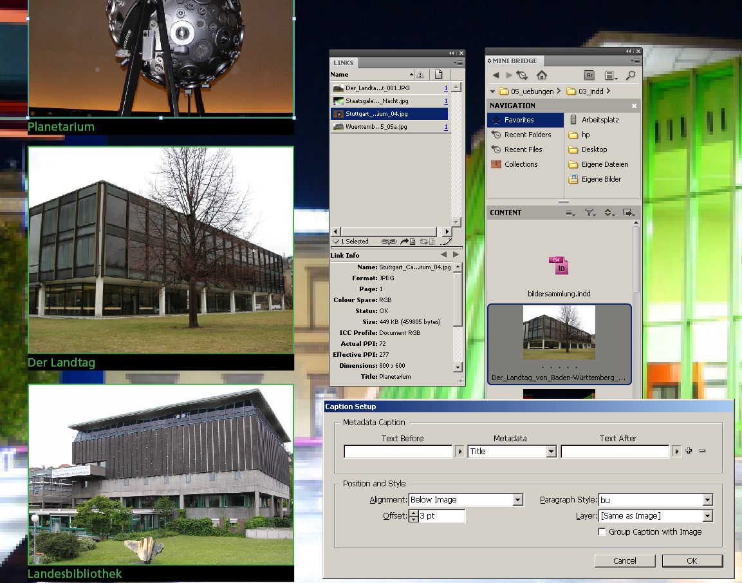
Task: Open Content tools dropdown in Mini Bridge
Action: [629, 213]
